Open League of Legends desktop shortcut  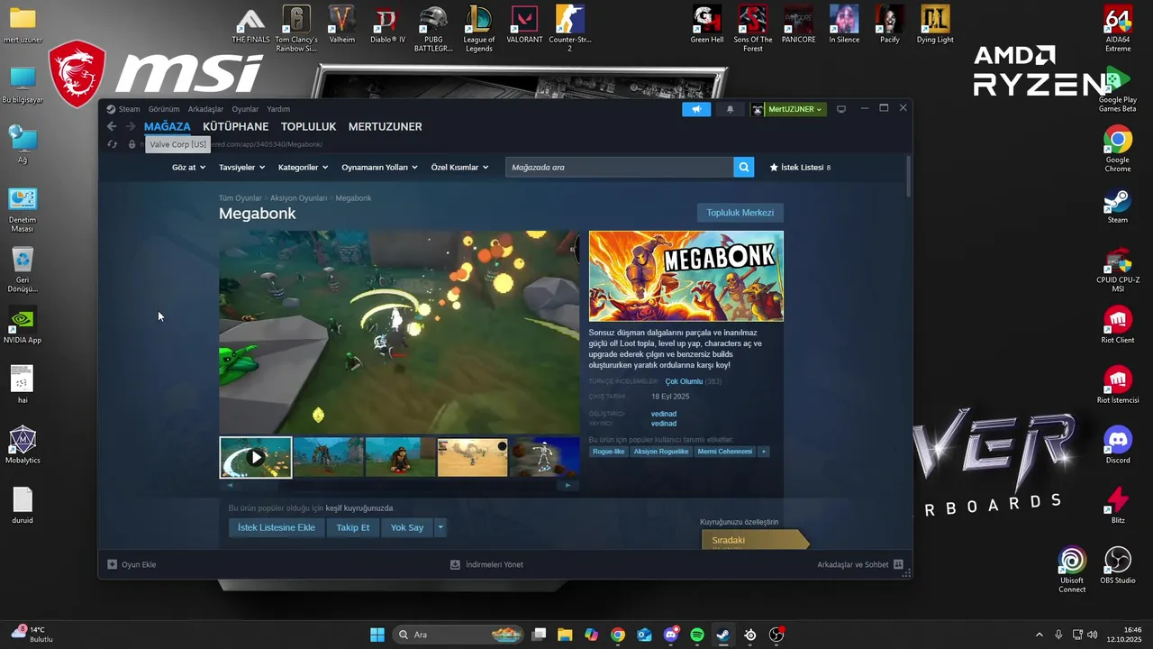pyautogui.click(x=479, y=29)
